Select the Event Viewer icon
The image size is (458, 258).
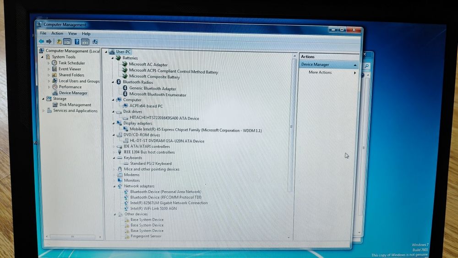(55, 69)
